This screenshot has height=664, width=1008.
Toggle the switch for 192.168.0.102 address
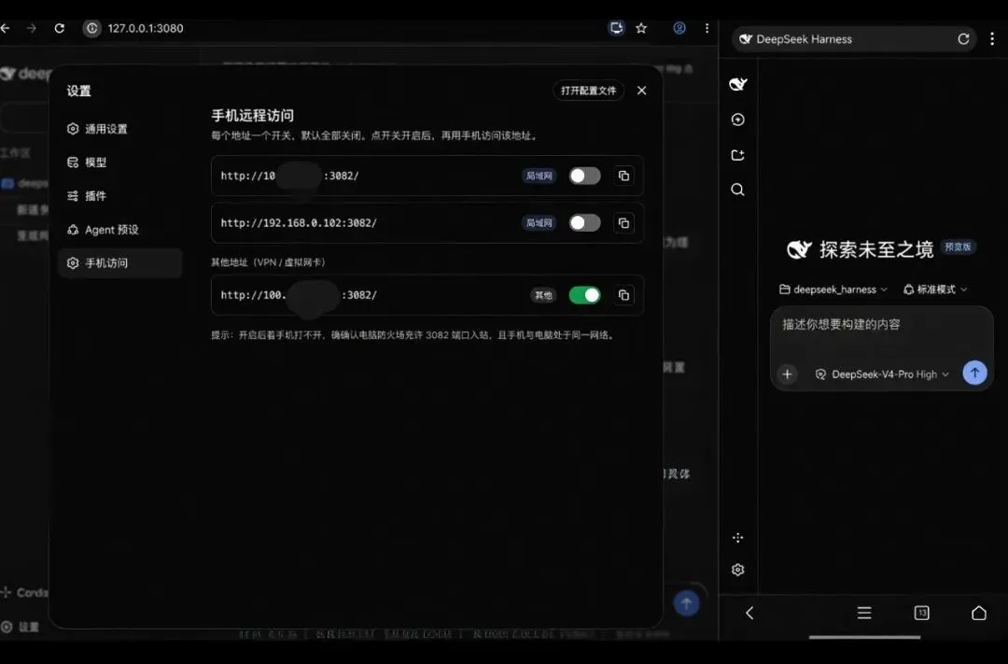tap(585, 222)
